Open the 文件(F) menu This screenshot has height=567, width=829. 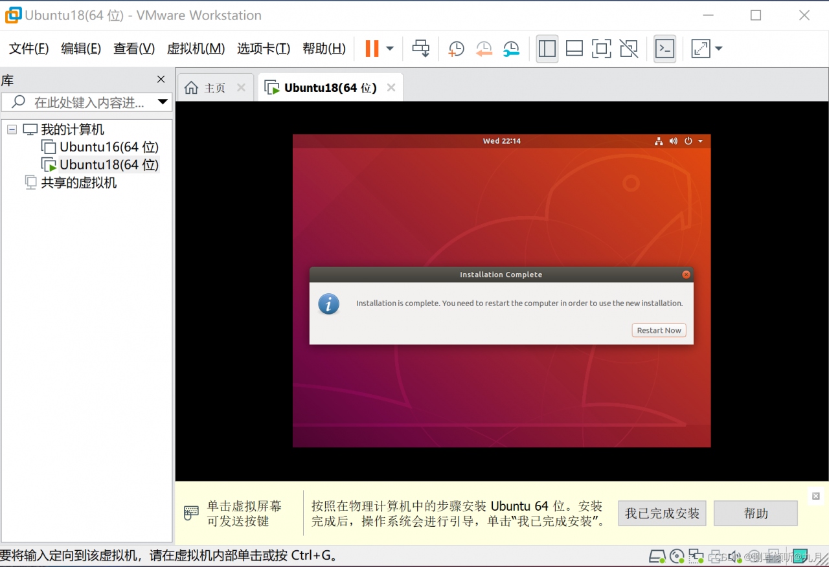pos(29,49)
